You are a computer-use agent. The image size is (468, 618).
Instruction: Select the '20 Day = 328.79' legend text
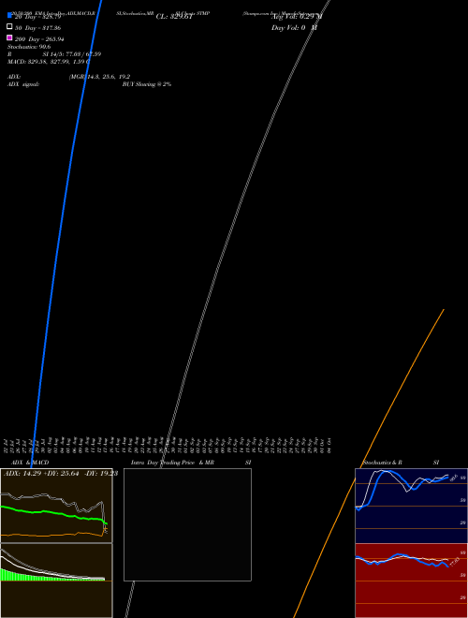tap(37, 17)
